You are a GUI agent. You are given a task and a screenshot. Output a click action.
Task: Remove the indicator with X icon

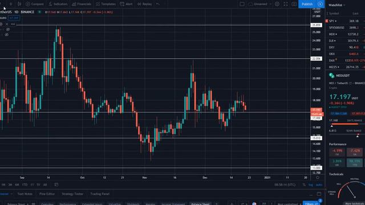coord(7,24)
